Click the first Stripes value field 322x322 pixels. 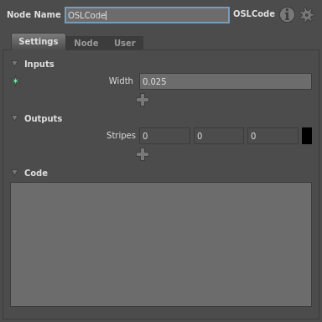[x=164, y=136]
